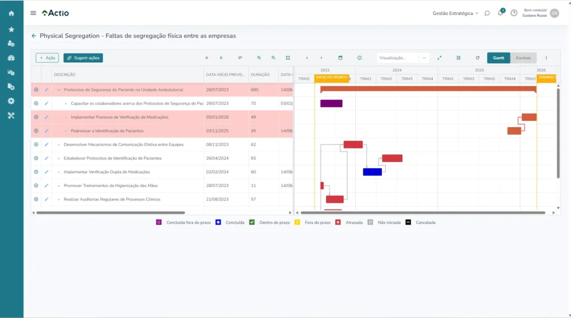Click the 'Sugerir ações' button
Screen dimensions: 571x318
coord(83,58)
